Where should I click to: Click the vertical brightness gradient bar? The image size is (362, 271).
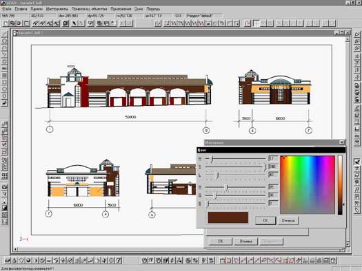pos(340,185)
